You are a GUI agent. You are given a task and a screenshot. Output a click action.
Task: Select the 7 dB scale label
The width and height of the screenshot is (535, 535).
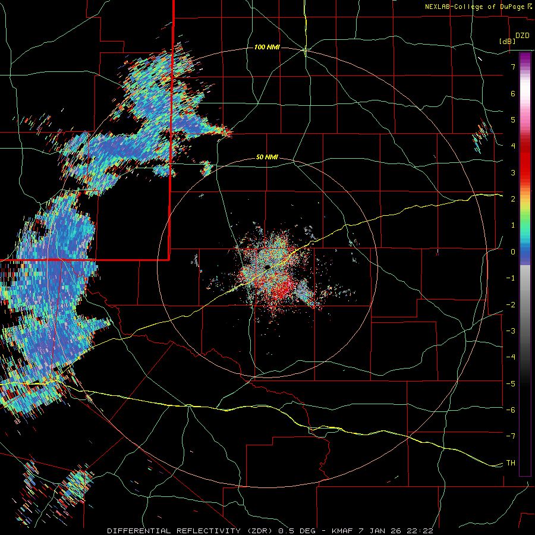(x=513, y=67)
